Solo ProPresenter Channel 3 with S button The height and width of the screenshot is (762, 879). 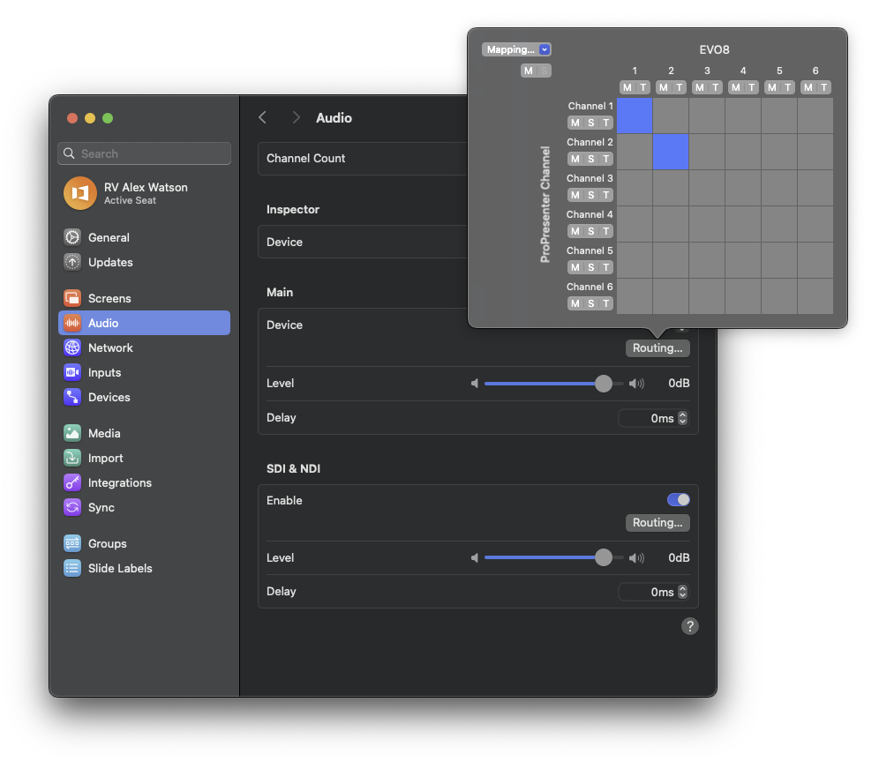pos(590,195)
